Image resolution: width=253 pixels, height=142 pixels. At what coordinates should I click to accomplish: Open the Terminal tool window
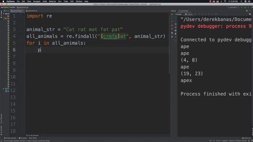(23, 138)
